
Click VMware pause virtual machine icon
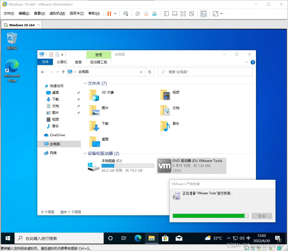[x=109, y=14]
